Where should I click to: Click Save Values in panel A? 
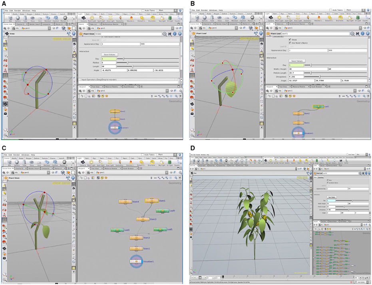pos(109,55)
